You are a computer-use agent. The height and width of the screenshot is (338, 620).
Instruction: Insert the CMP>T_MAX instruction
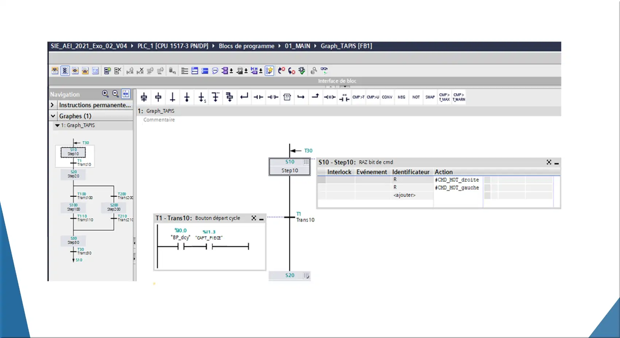tap(444, 97)
